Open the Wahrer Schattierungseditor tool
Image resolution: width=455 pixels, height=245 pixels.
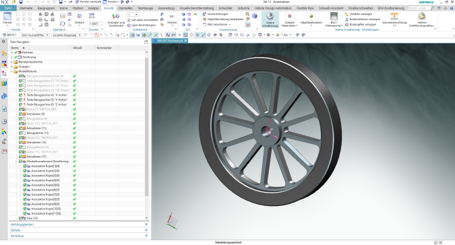click(421, 20)
